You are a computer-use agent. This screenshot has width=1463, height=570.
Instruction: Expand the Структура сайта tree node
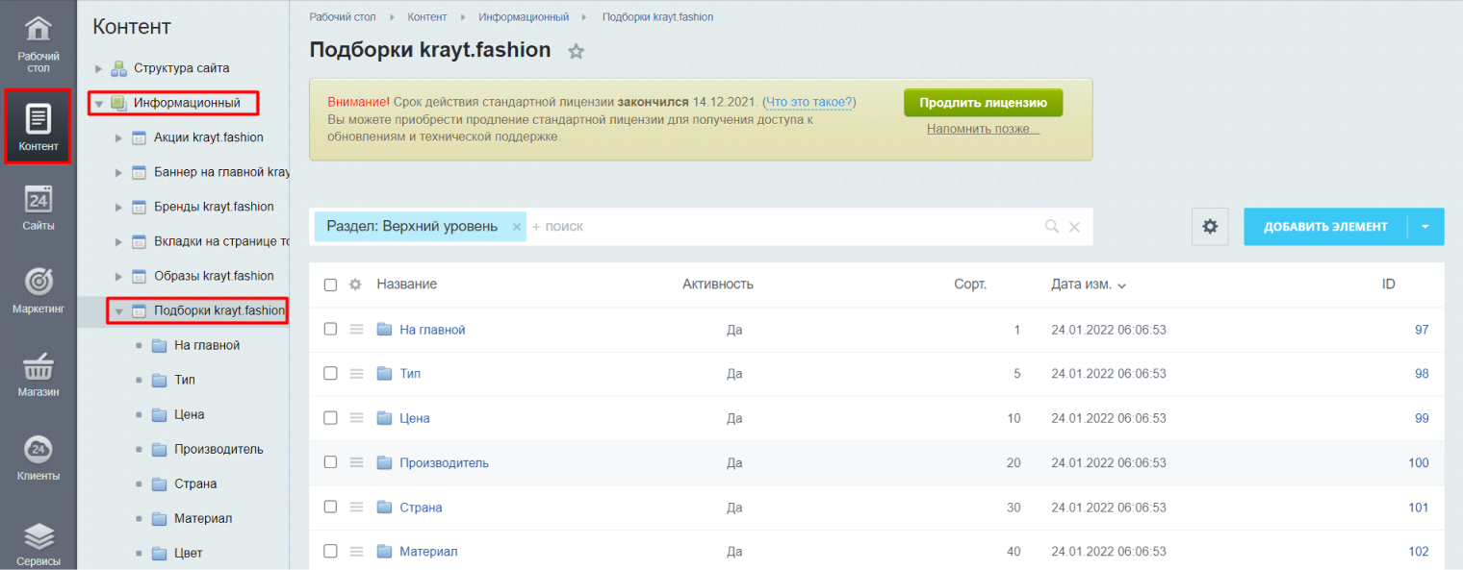click(98, 68)
